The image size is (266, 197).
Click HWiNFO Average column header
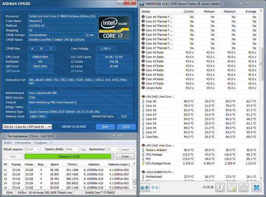(247, 11)
